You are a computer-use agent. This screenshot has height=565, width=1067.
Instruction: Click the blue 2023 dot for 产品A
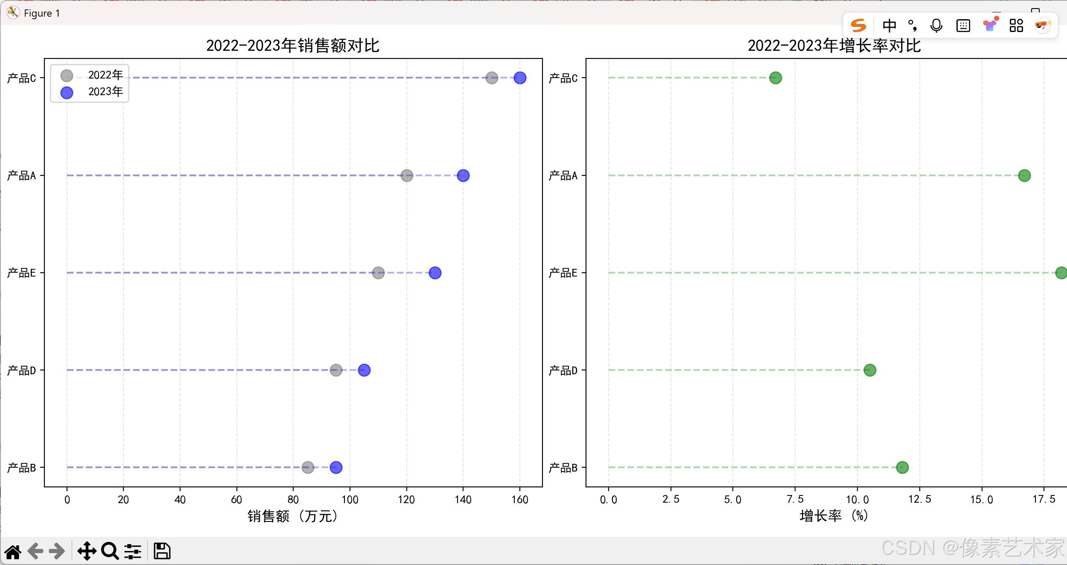click(463, 175)
